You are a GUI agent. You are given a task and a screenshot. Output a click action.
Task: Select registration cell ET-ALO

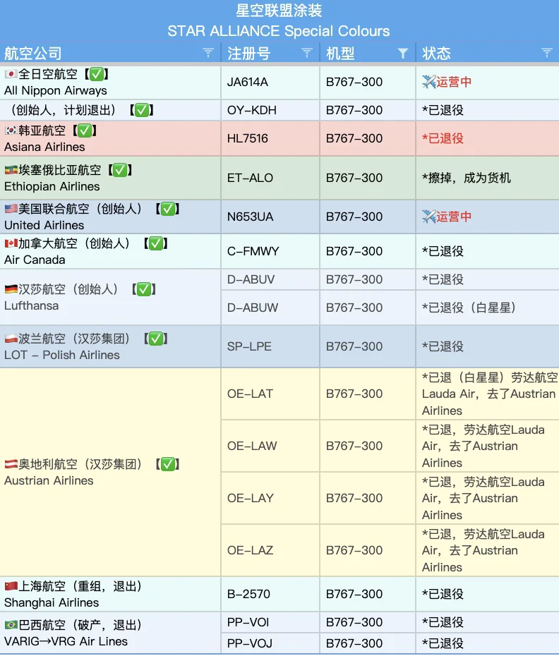270,178
